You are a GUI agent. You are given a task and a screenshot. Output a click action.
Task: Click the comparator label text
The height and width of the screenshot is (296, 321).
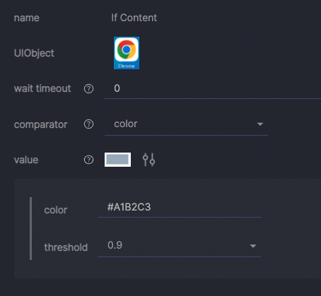(40, 124)
